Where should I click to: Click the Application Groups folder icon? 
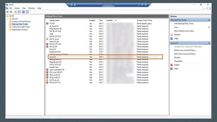(x=10, y=29)
